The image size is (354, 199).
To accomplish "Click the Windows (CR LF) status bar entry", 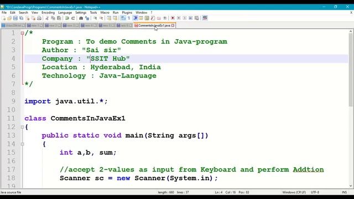I will (294, 192).
